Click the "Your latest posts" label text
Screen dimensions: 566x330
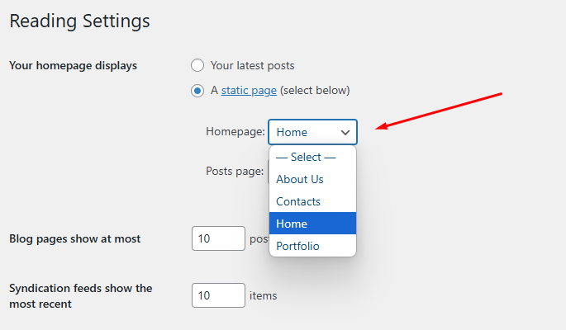coord(252,65)
